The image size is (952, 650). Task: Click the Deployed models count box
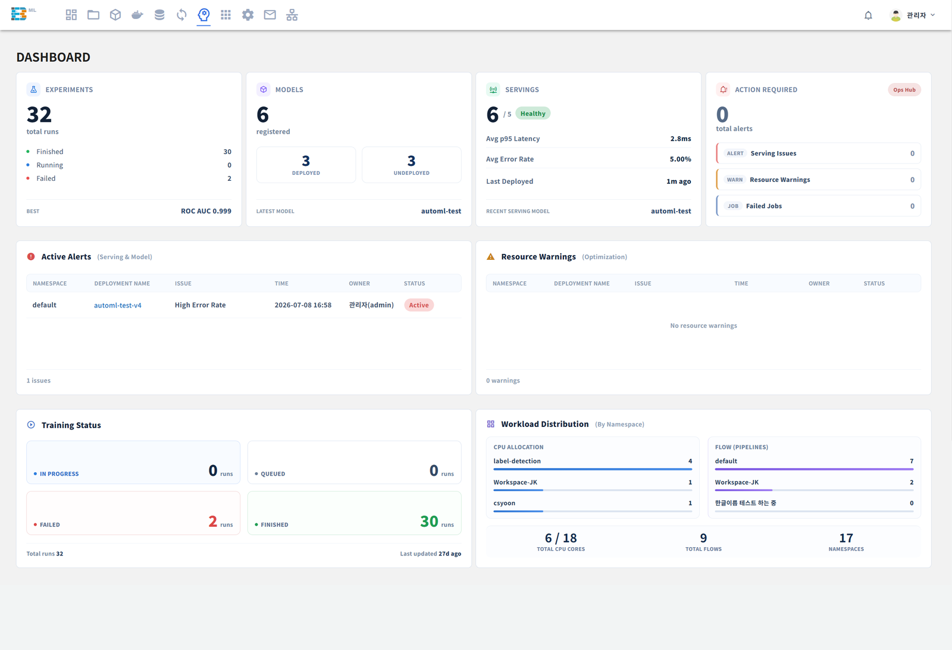point(306,165)
